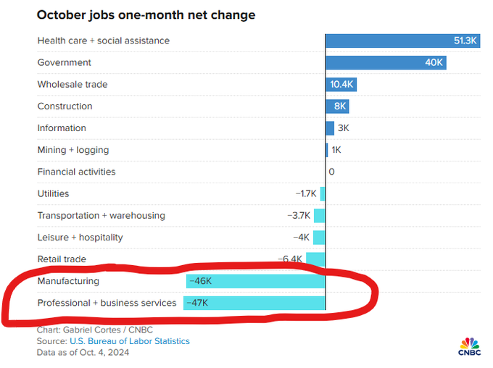Image resolution: width=493 pixels, height=368 pixels.
Task: Click the chart title 'October jobs one-month net change'
Action: (146, 14)
